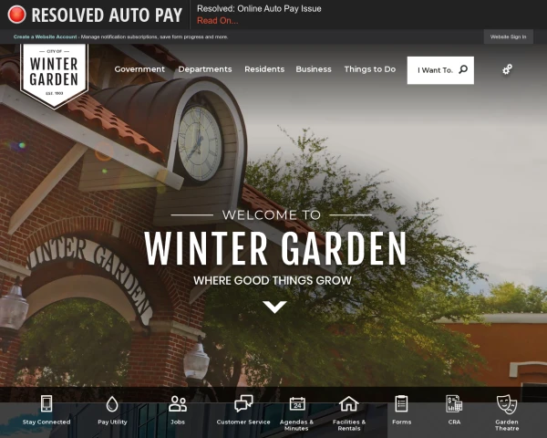The image size is (547, 438).
Task: Click the Stay Connected label
Action: 46,422
